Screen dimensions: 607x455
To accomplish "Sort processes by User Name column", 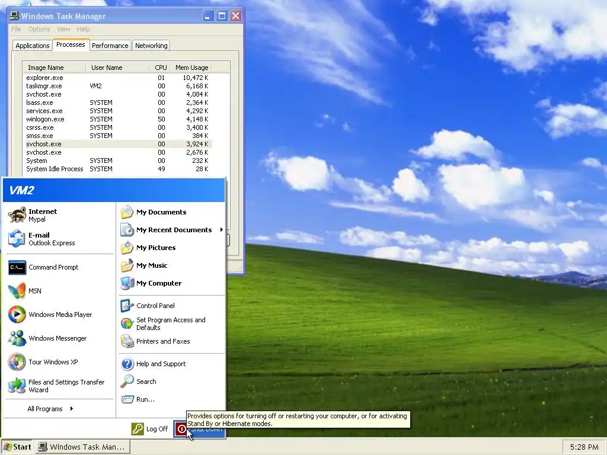I will coord(117,68).
